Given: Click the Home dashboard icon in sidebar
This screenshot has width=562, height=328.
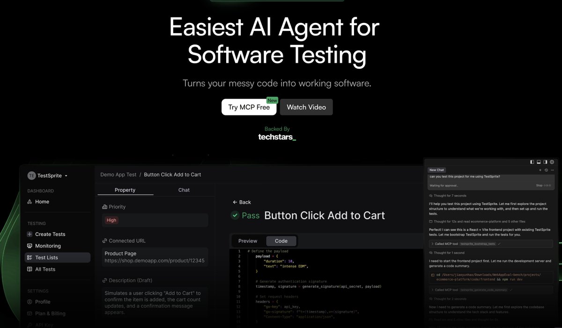Looking at the screenshot, I should pos(30,202).
